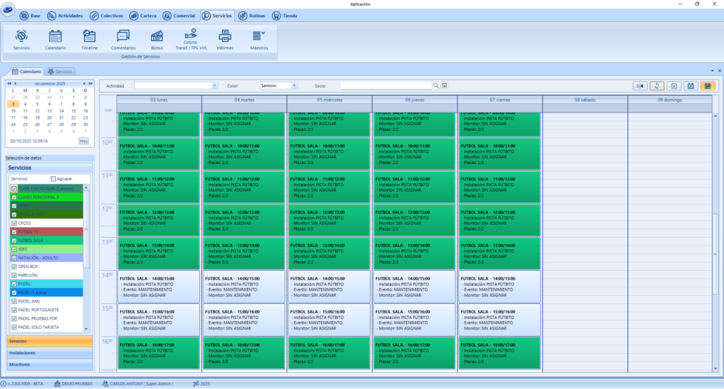Click the refresh calendar toolbar button
Viewport: 724px width, 389px height.
coord(657,86)
